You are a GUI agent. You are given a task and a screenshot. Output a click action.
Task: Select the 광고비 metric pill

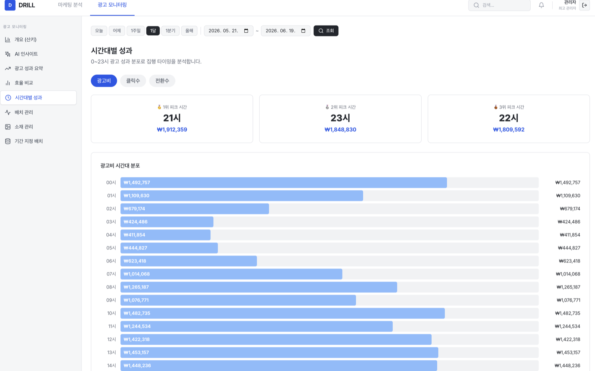104,81
